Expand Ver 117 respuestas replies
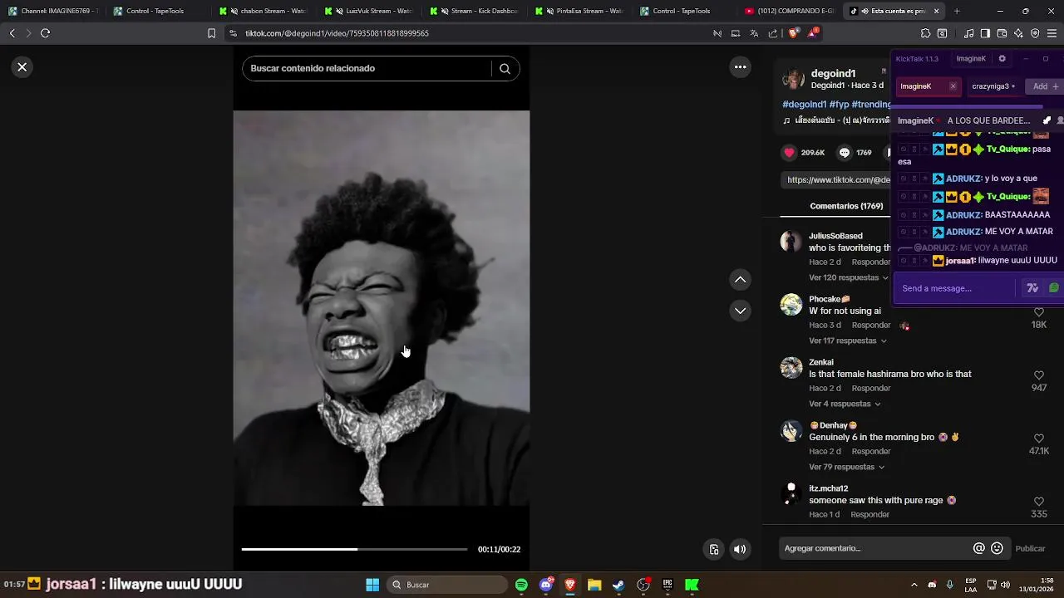The height and width of the screenshot is (598, 1064). 848,341
